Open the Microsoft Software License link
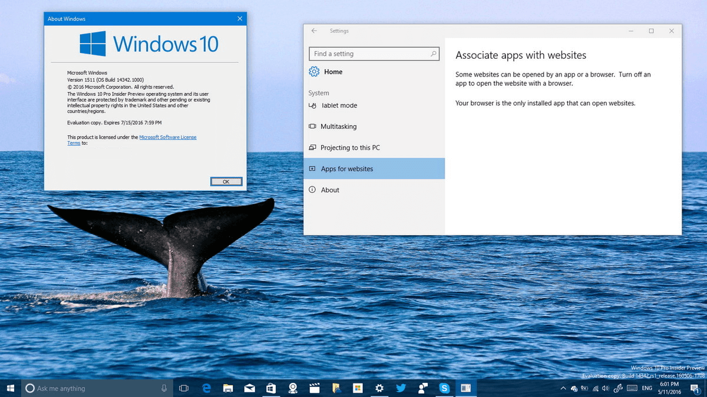The height and width of the screenshot is (397, 707). 168,137
